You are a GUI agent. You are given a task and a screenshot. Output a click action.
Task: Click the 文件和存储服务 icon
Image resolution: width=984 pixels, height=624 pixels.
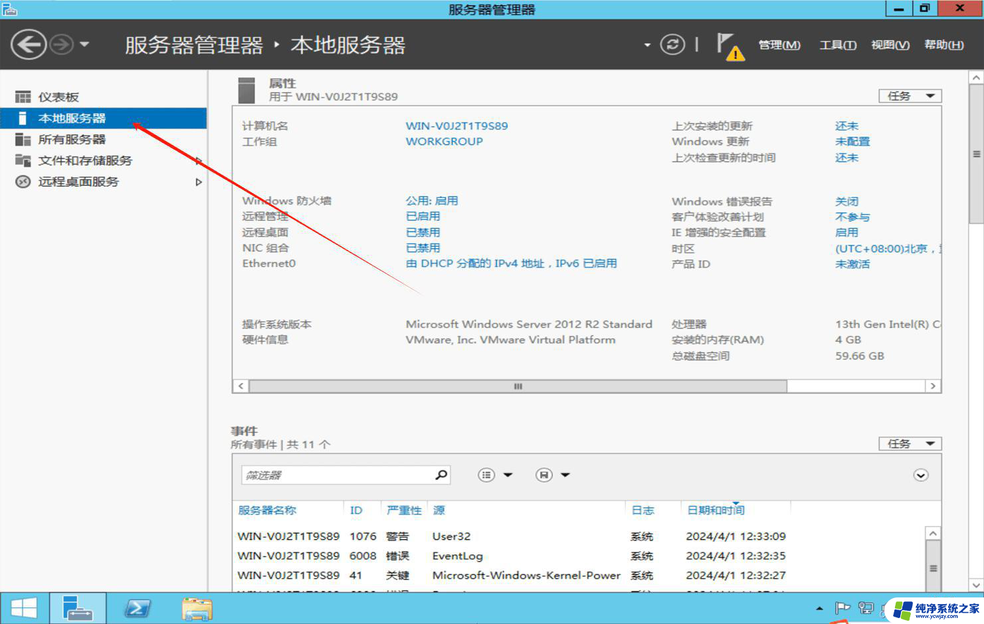[x=23, y=161]
